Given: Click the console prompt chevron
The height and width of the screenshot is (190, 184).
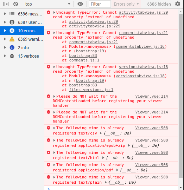Looking at the screenshot, I should [49, 189].
